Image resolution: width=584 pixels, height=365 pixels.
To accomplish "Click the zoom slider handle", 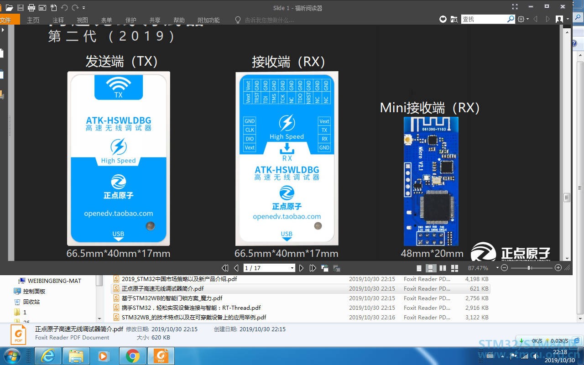I will (x=529, y=268).
